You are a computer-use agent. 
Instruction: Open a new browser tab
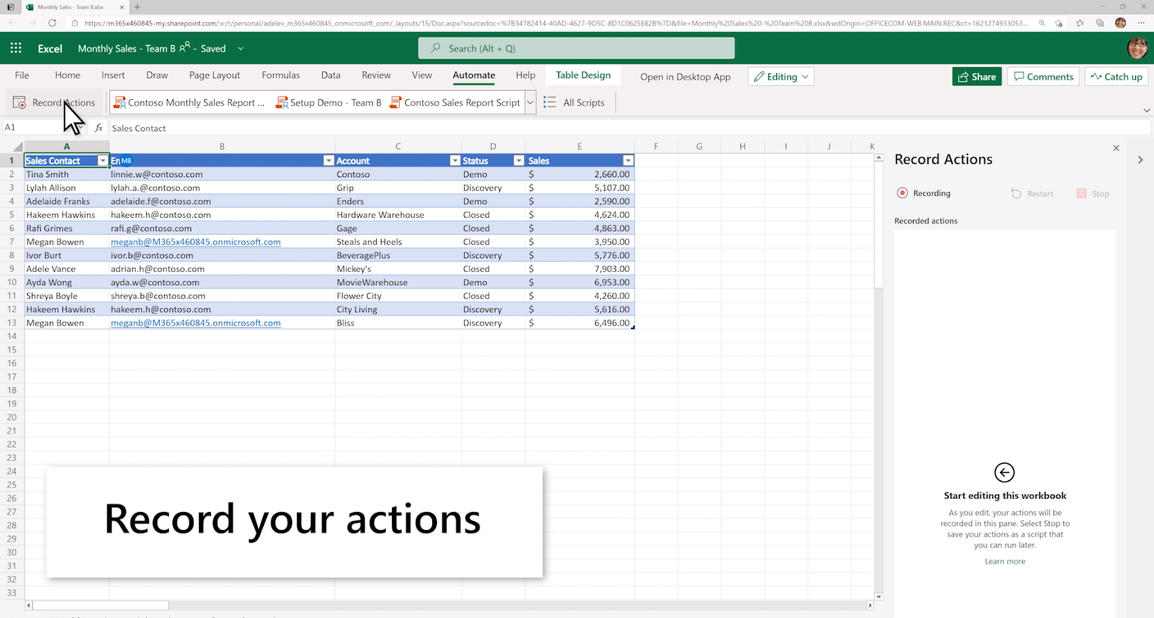point(137,7)
